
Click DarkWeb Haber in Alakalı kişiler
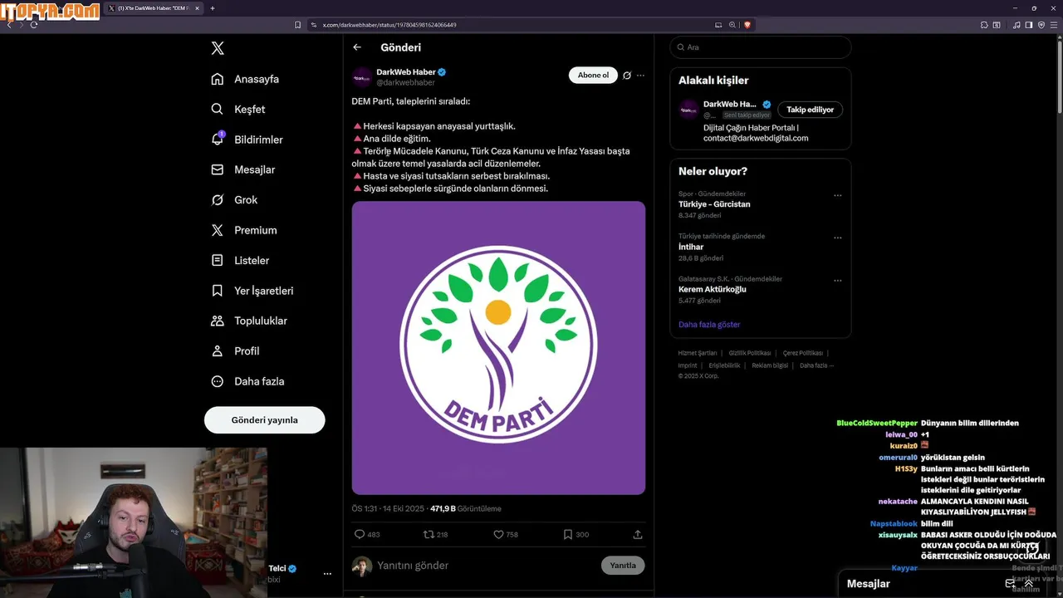pos(730,105)
